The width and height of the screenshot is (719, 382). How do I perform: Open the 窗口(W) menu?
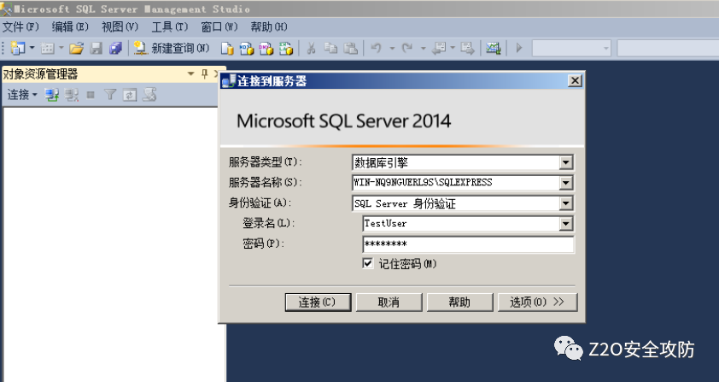[219, 27]
